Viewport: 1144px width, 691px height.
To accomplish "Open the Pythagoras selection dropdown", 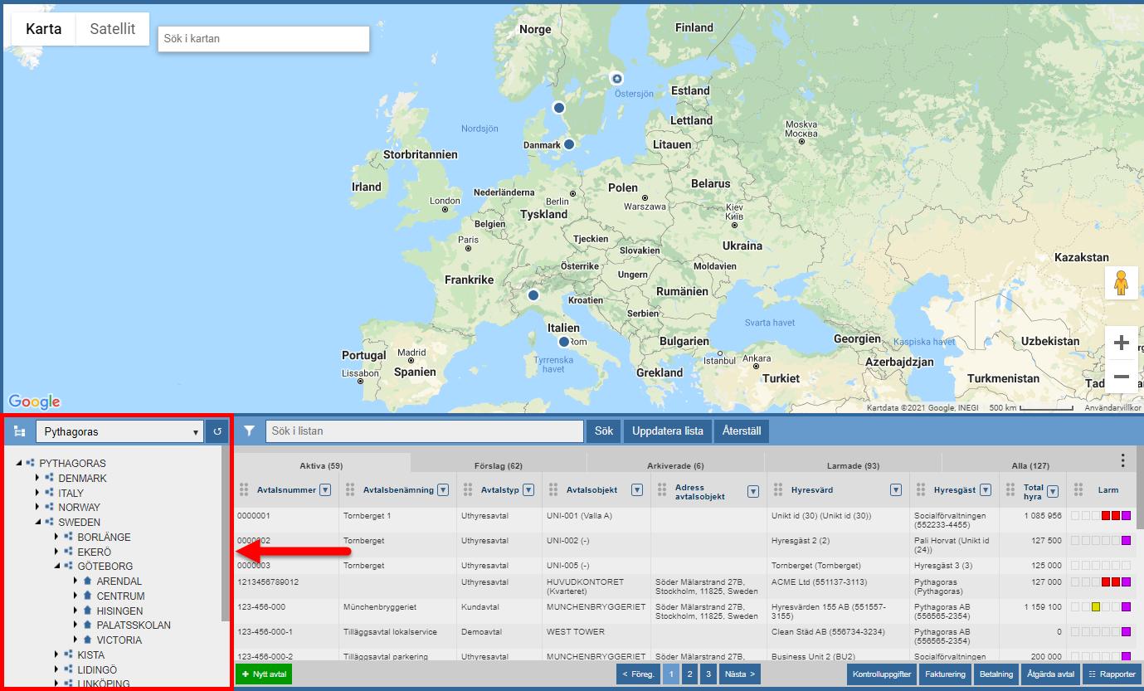I will coord(119,431).
